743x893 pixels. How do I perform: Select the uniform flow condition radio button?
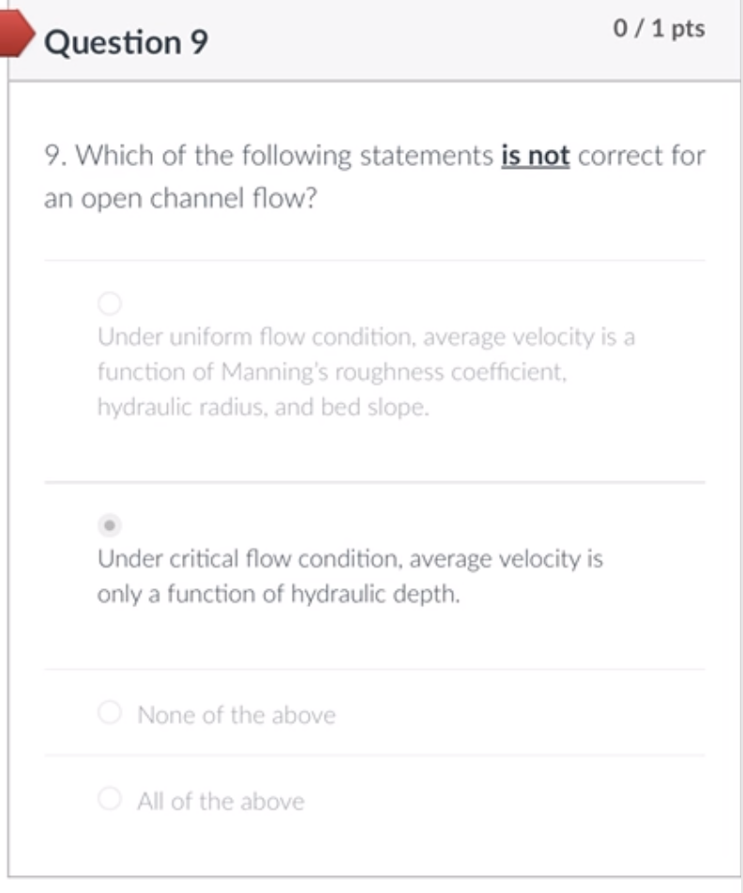[110, 303]
